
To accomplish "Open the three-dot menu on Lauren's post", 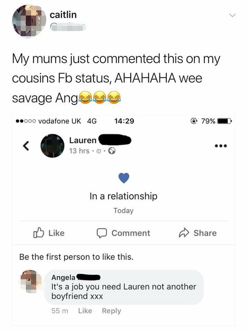I will (221, 146).
